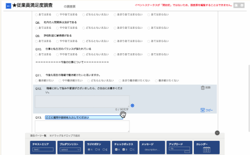
Task: Click the Q9 question 評価制度に納得感がある
Action: (x=58, y=35)
